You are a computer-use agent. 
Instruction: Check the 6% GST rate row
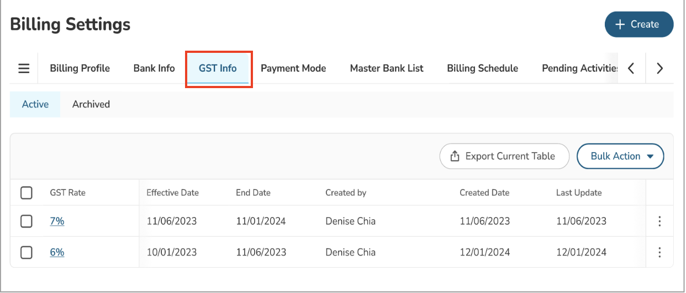click(26, 252)
